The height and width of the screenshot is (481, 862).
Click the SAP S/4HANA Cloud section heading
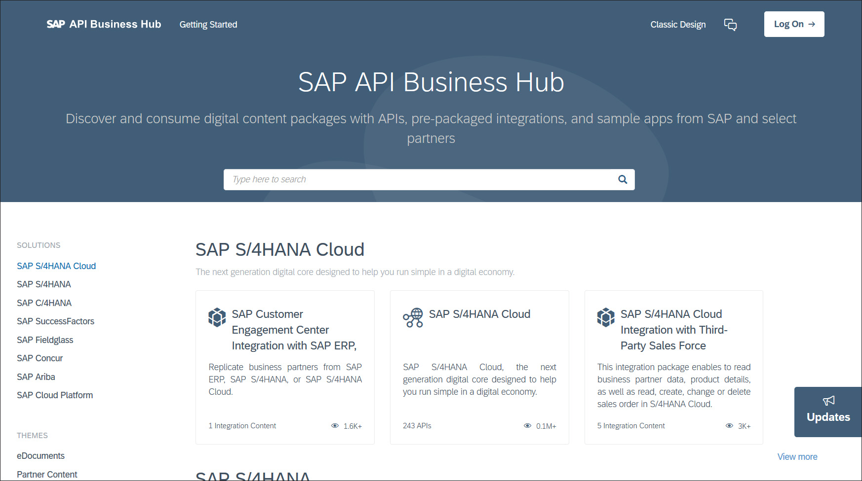[x=280, y=250]
